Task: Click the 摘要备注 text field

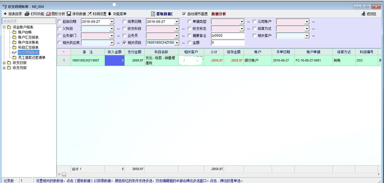Action: (x=228, y=36)
